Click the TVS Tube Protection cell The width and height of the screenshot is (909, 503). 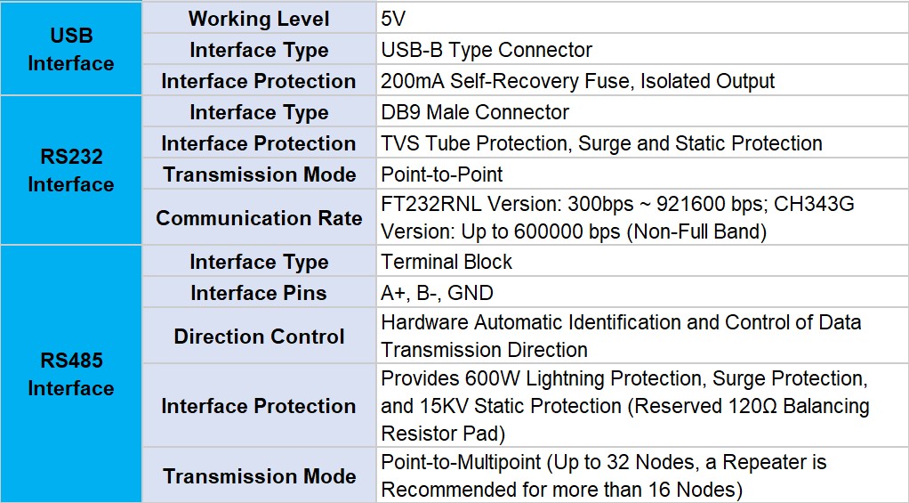pyautogui.click(x=640, y=143)
